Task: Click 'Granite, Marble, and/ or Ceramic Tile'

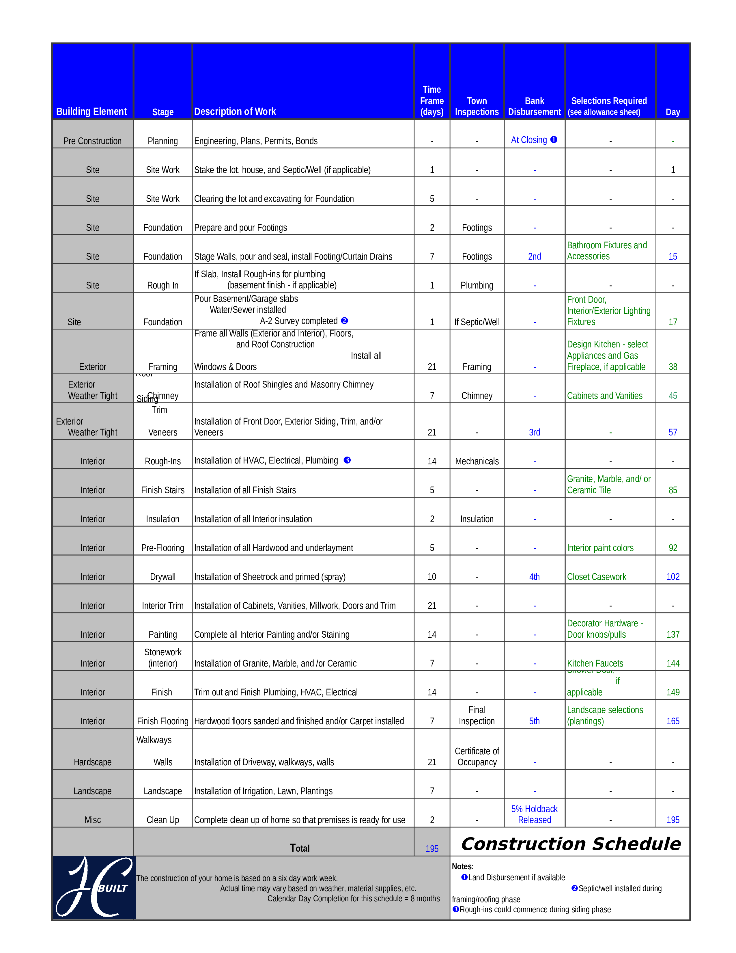Action: tap(609, 484)
